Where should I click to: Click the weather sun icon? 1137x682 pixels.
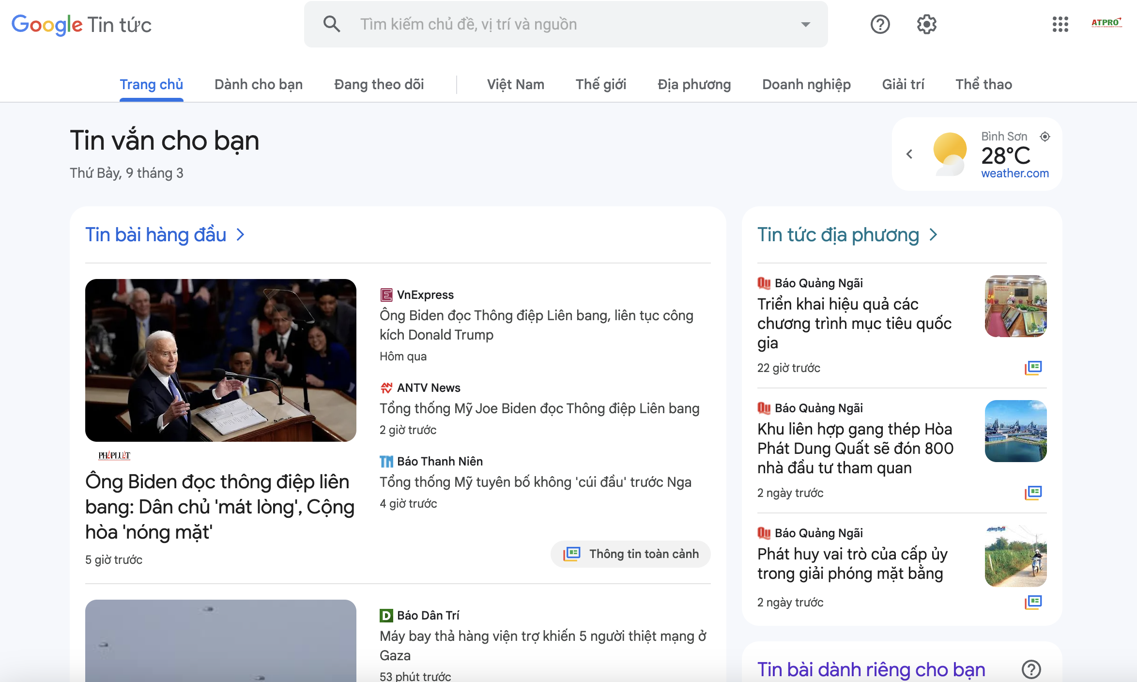pyautogui.click(x=950, y=154)
